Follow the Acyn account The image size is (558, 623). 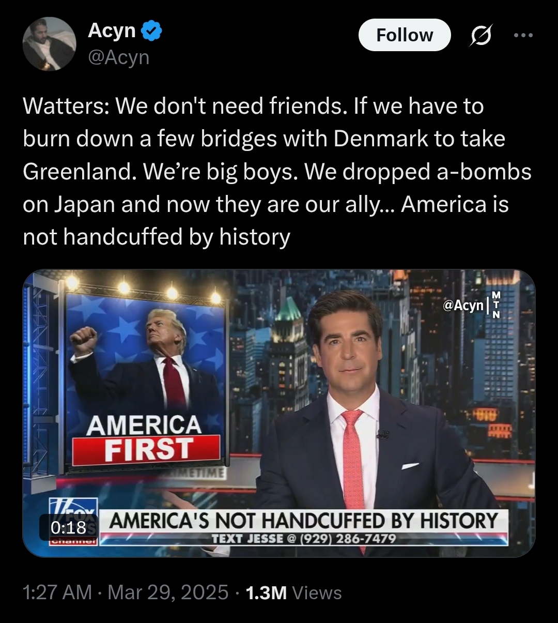(405, 35)
